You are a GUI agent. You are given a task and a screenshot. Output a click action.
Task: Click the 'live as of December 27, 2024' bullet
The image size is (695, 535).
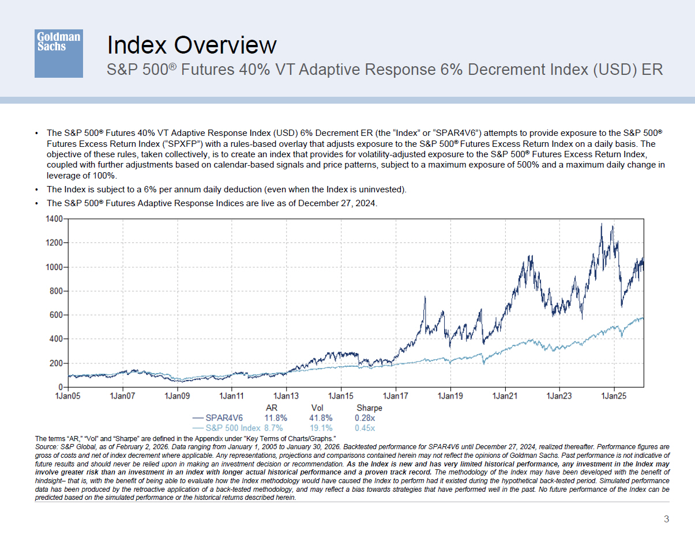[x=212, y=203]
